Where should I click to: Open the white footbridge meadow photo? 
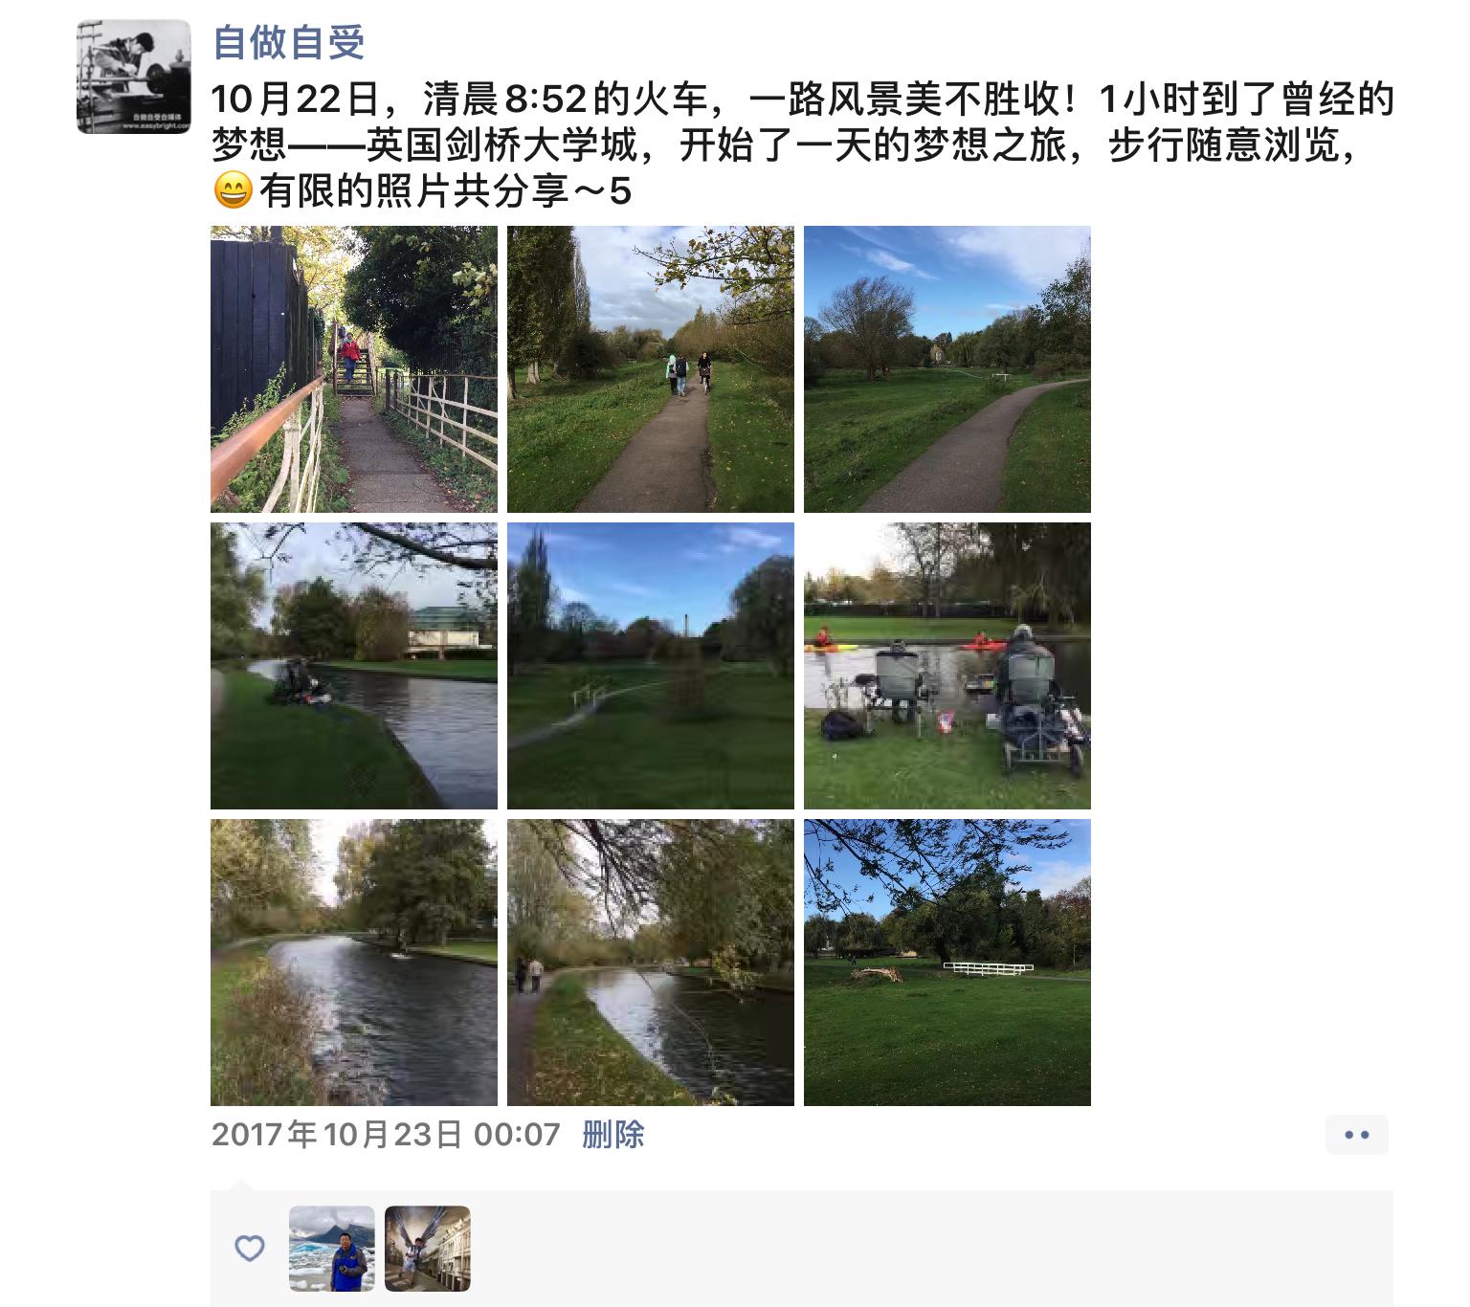pyautogui.click(x=947, y=963)
